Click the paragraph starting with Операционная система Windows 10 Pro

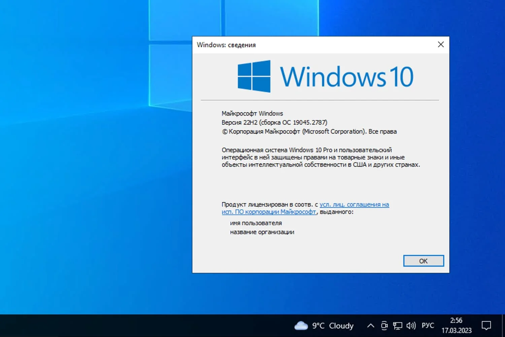tap(321, 157)
